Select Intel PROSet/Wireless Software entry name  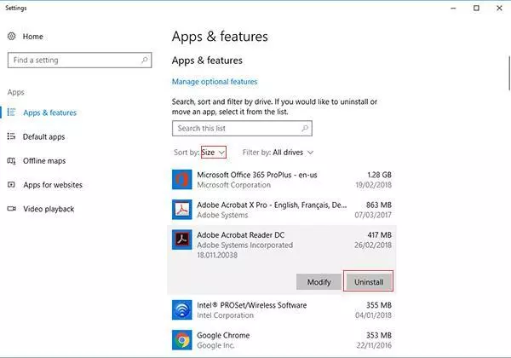coord(251,305)
